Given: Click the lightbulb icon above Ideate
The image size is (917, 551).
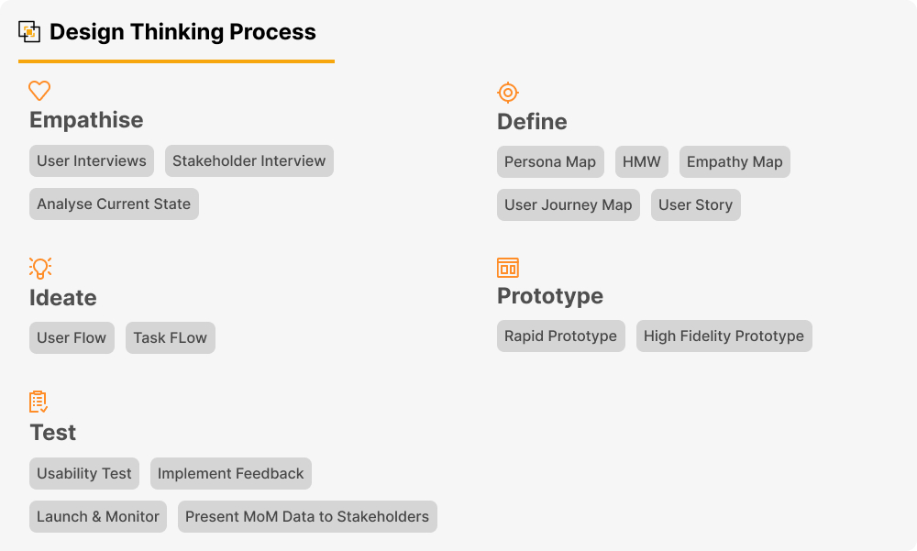Looking at the screenshot, I should (39, 268).
